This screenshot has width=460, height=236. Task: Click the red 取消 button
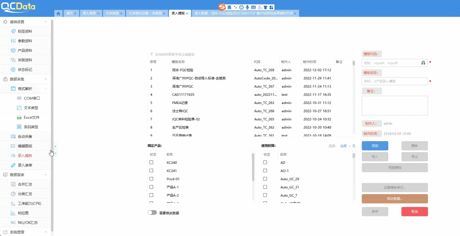(x=414, y=212)
